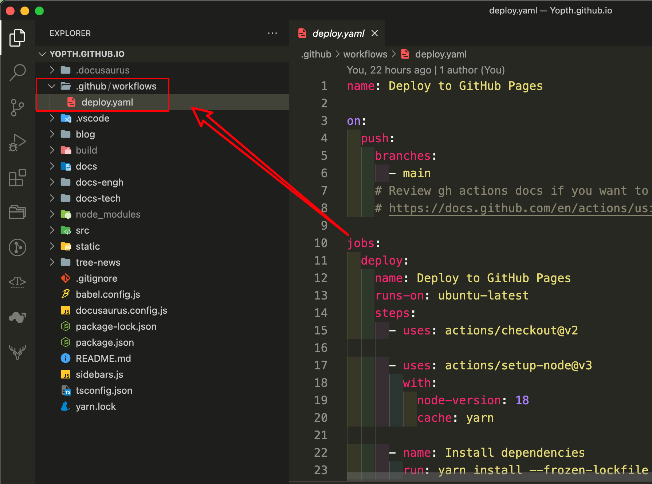
Task: Open the antlers icon in activity bar
Action: [x=17, y=352]
